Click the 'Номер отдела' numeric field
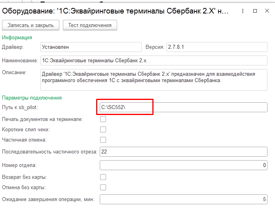Viewport: 275px width, 209px height. (184, 165)
